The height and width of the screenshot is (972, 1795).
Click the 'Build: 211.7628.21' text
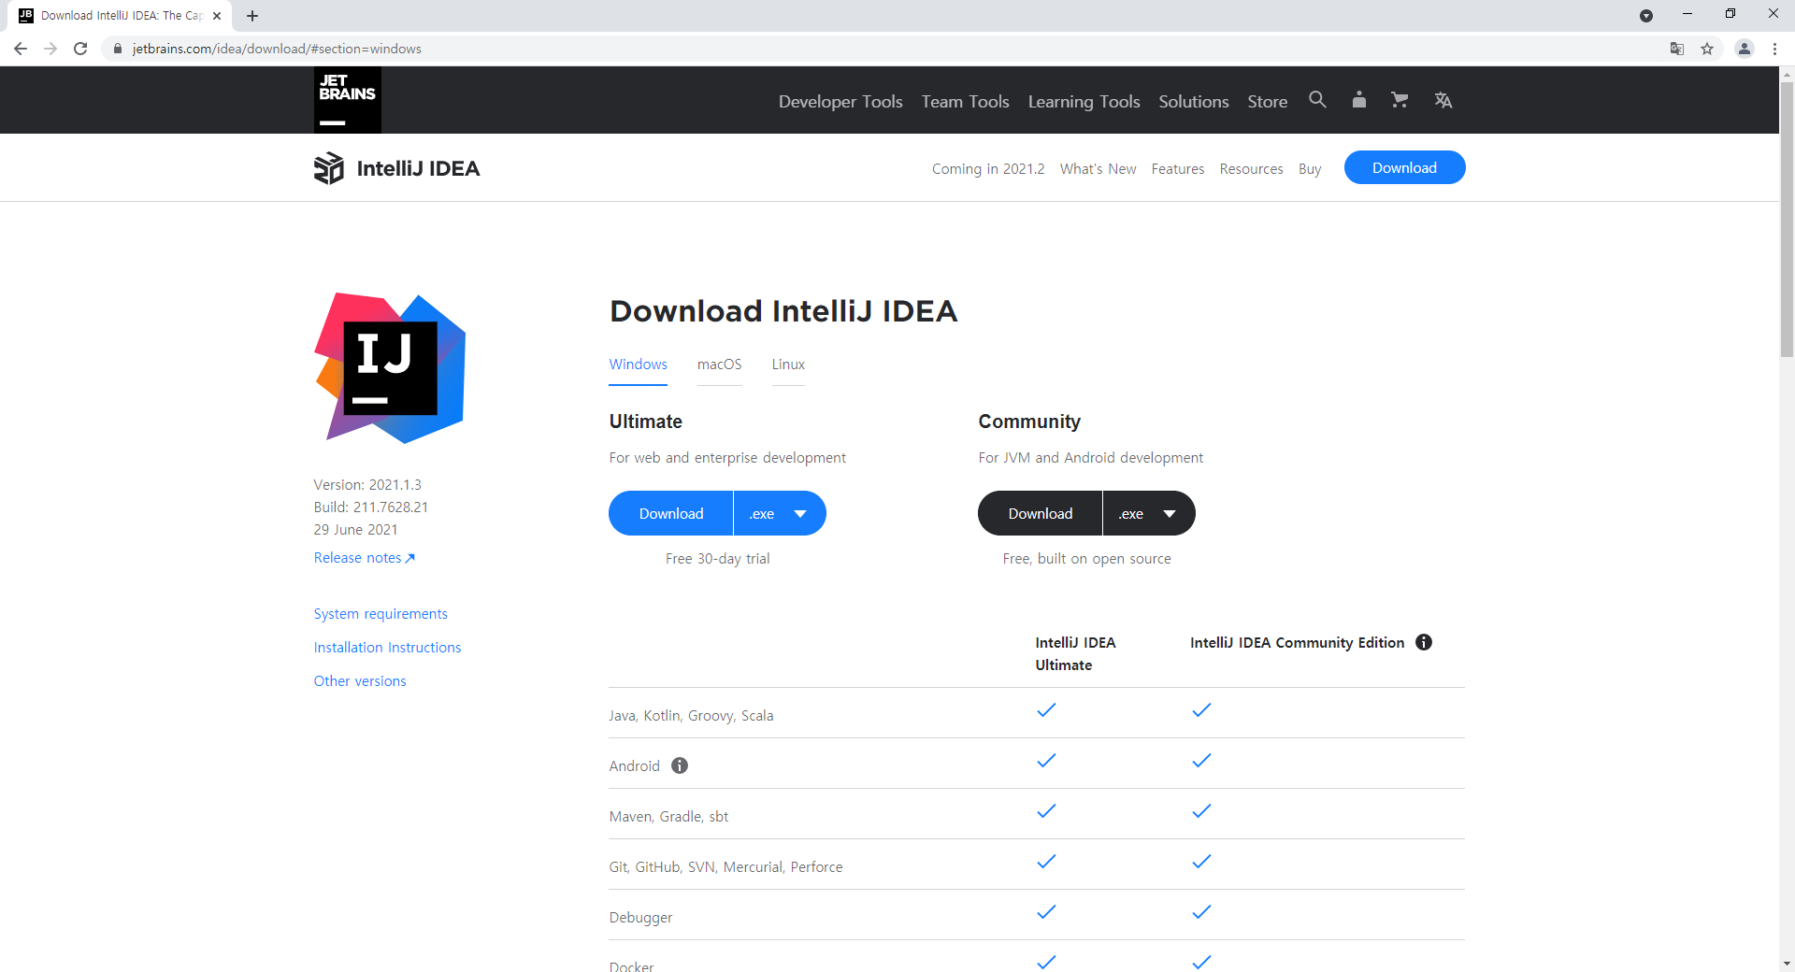point(371,507)
